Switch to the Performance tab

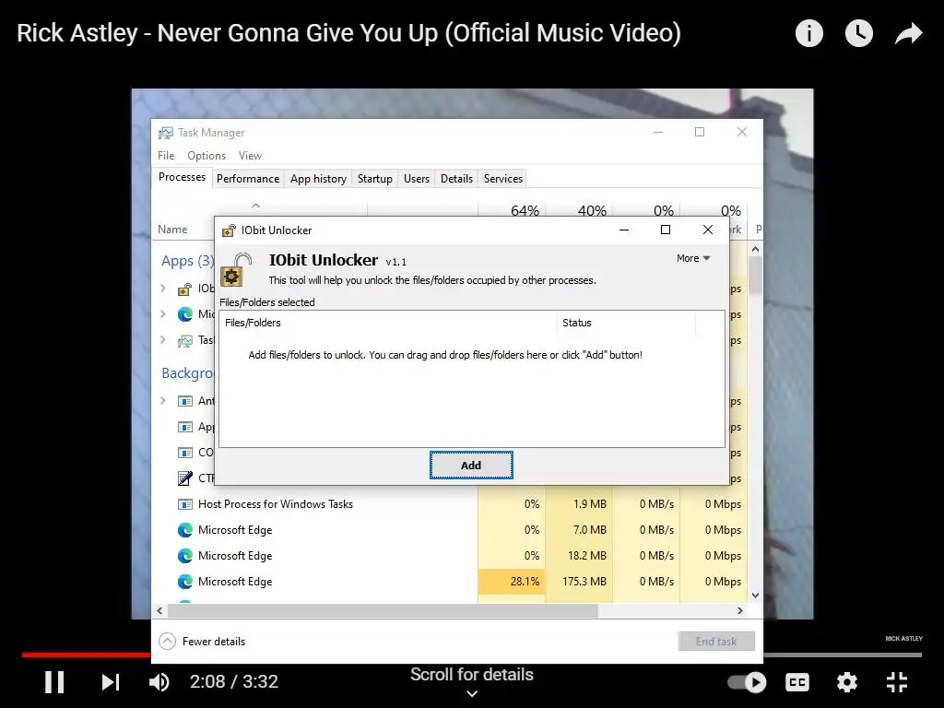[x=248, y=179]
